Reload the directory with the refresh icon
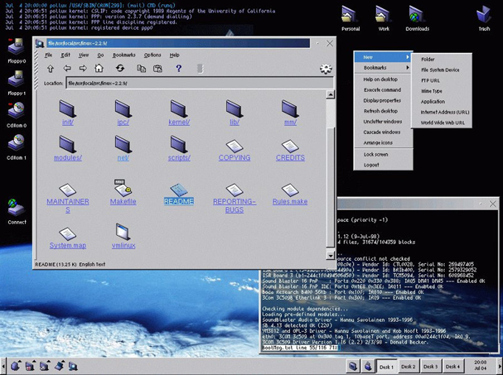This screenshot has height=375, width=503. pos(119,69)
